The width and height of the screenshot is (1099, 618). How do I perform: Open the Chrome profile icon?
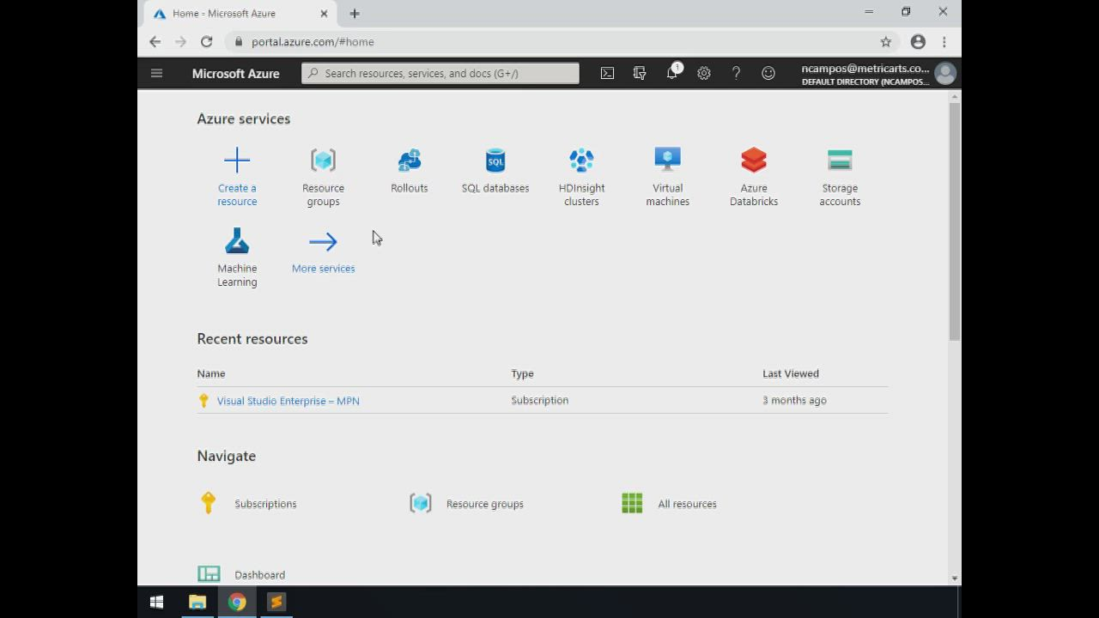(918, 41)
